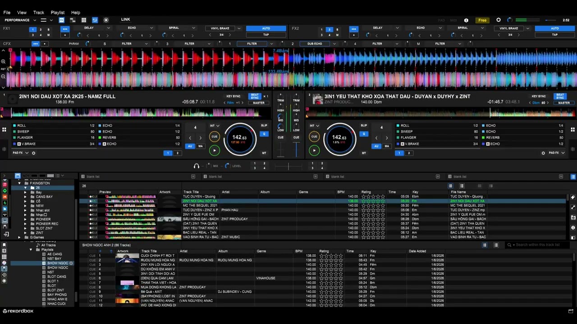Click the Free plan badge
577x324 pixels.
[x=482, y=20]
